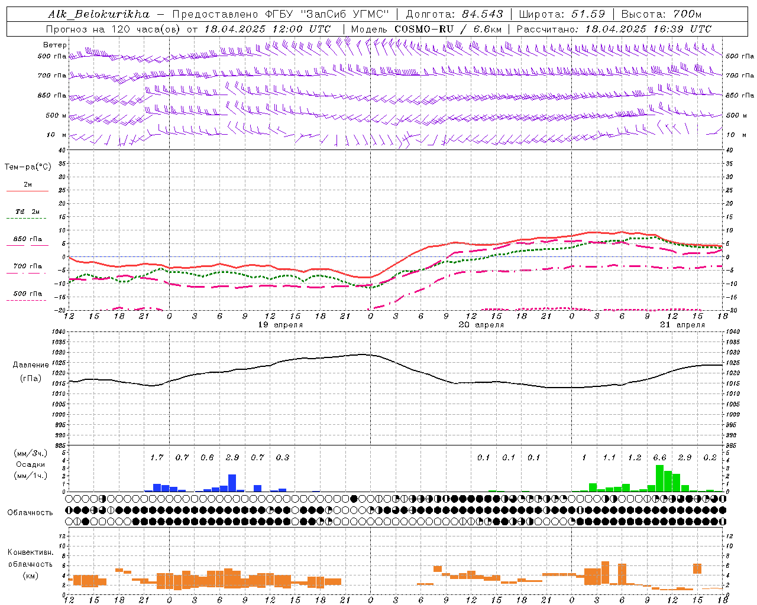Click the 1.2 precipitation total
Screen dimensions: 757x605
pos(635,457)
